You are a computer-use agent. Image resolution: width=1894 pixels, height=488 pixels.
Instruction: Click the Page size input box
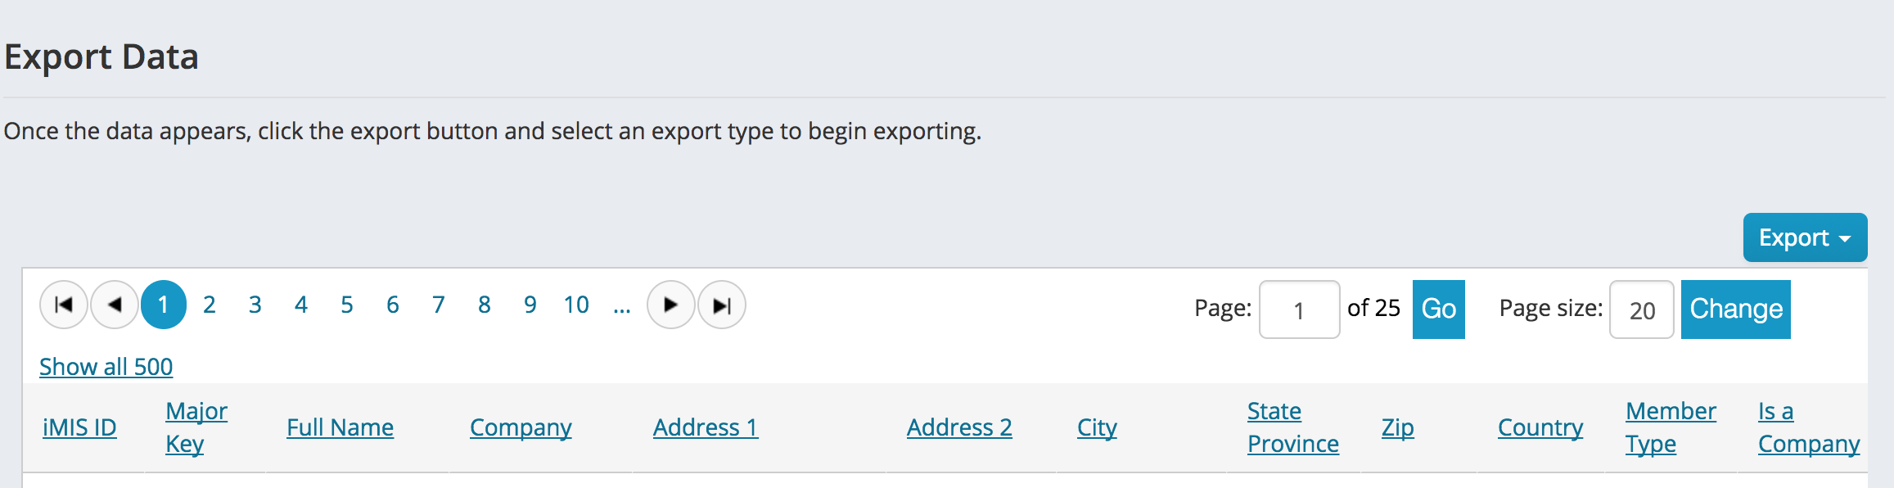[x=1641, y=310]
